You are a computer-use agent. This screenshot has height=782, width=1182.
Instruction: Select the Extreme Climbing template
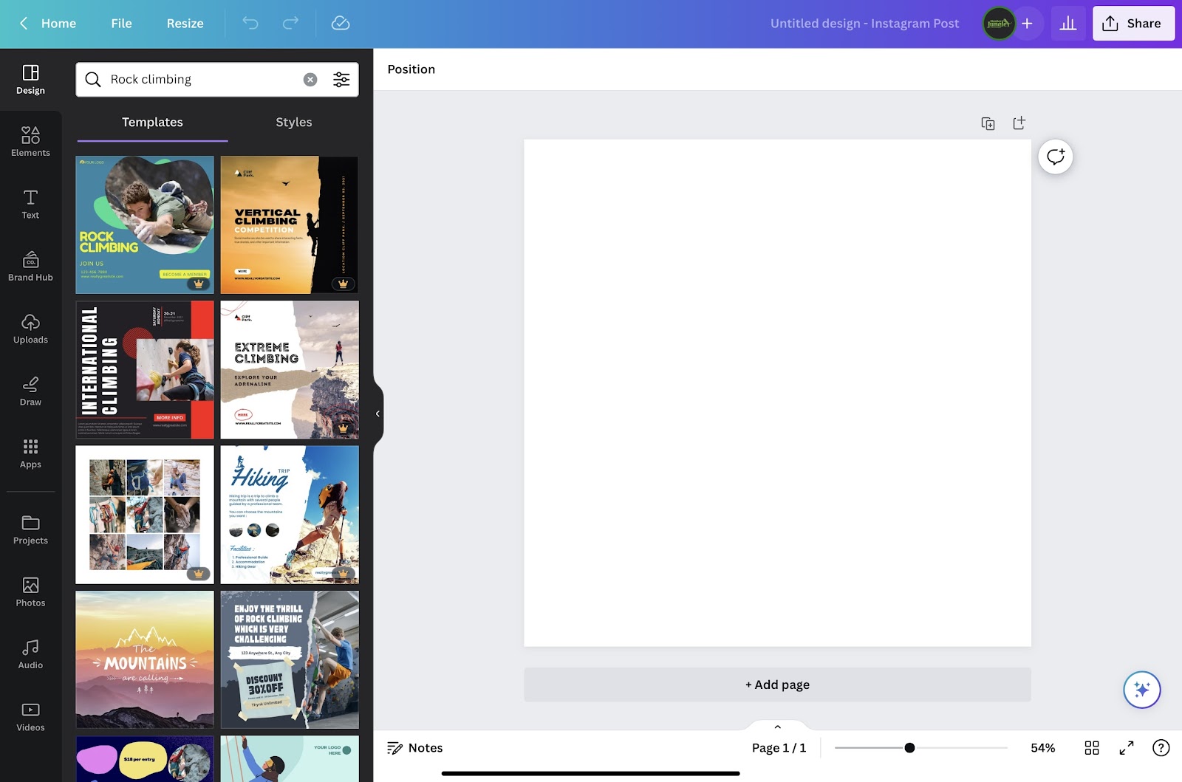pyautogui.click(x=290, y=370)
